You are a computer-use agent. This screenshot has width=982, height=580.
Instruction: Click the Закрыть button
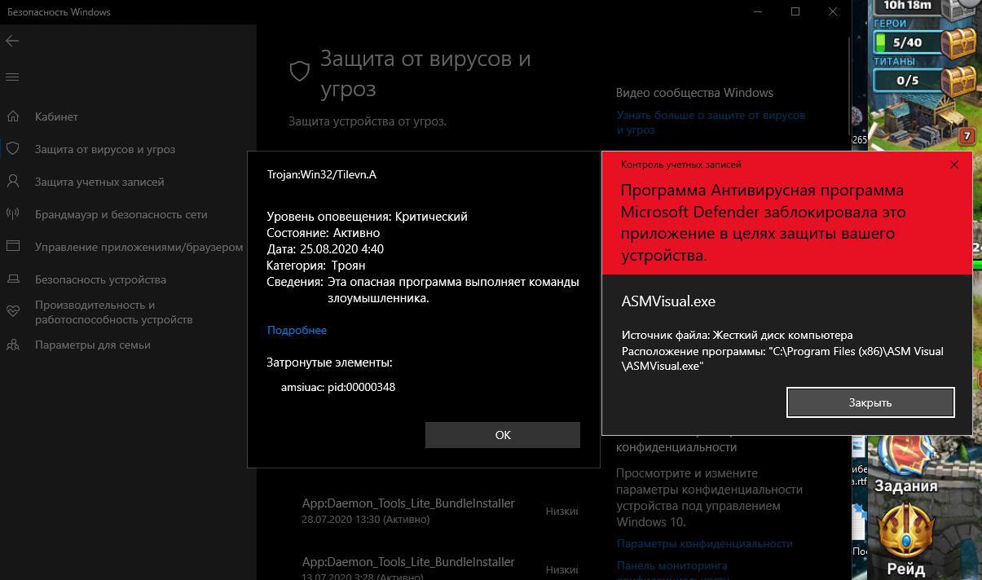coord(870,402)
